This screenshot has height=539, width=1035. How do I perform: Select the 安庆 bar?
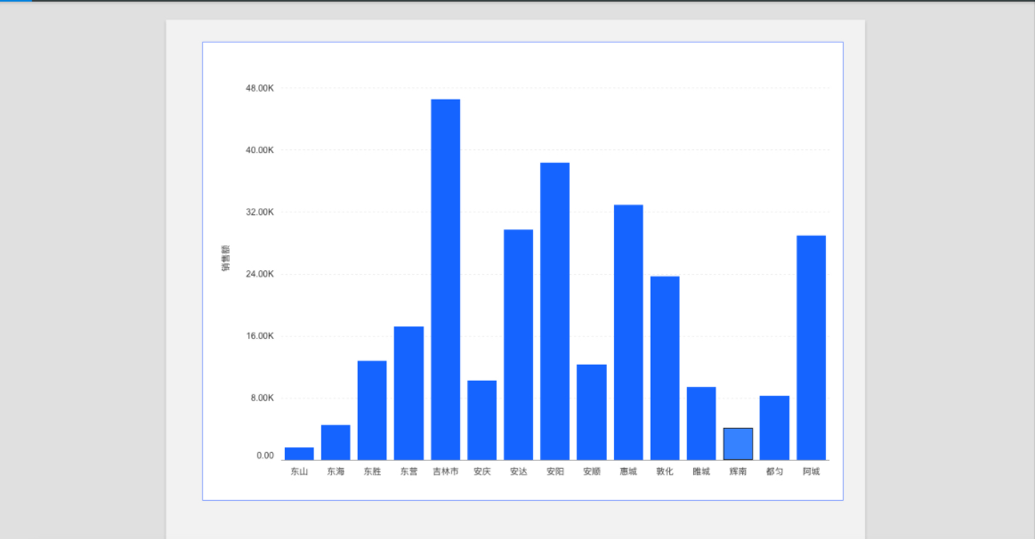pos(481,420)
